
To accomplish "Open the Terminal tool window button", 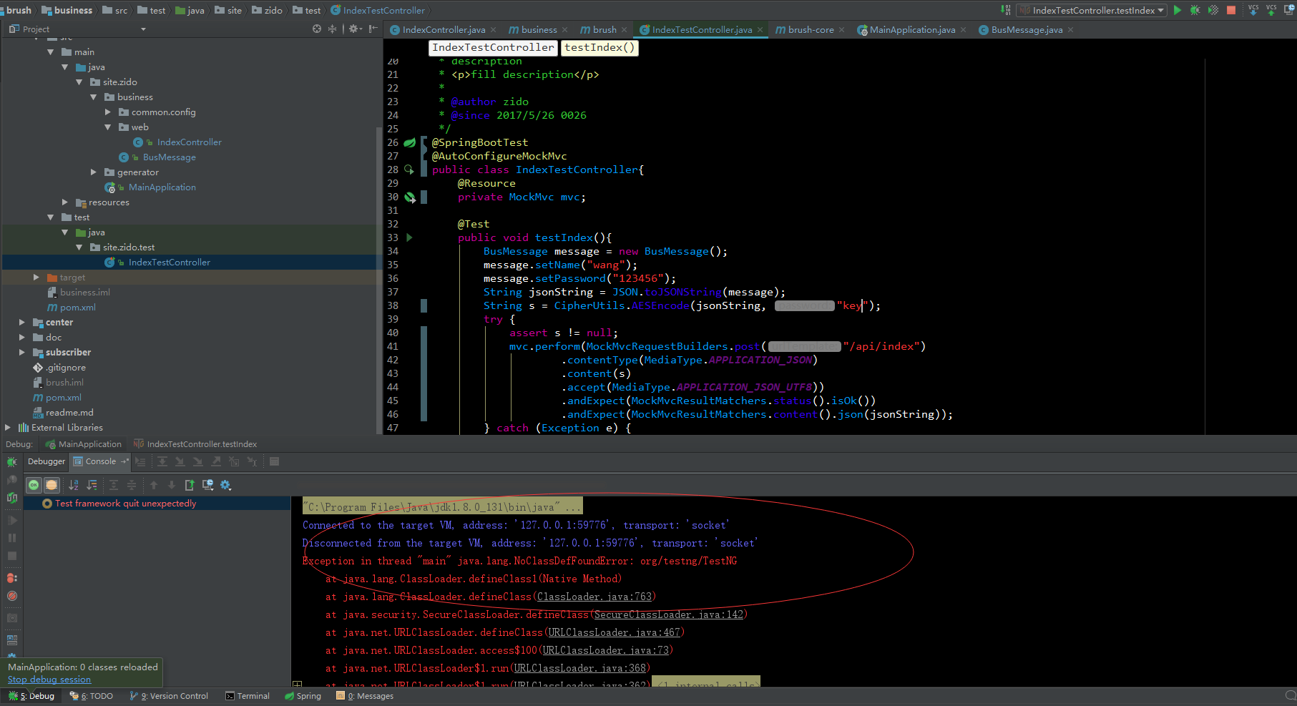I will point(248,696).
